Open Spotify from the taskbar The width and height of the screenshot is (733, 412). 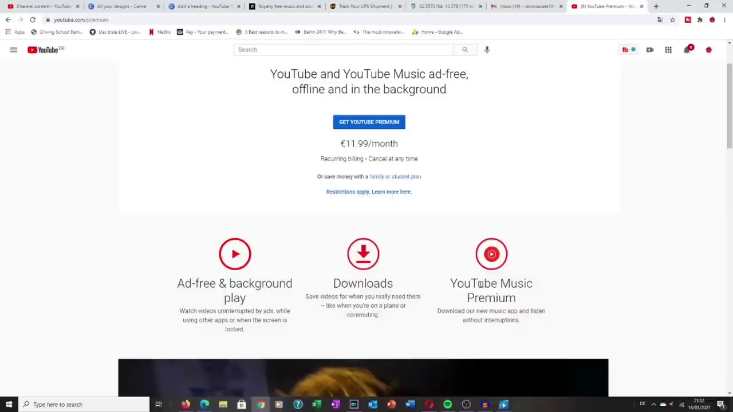[447, 405]
